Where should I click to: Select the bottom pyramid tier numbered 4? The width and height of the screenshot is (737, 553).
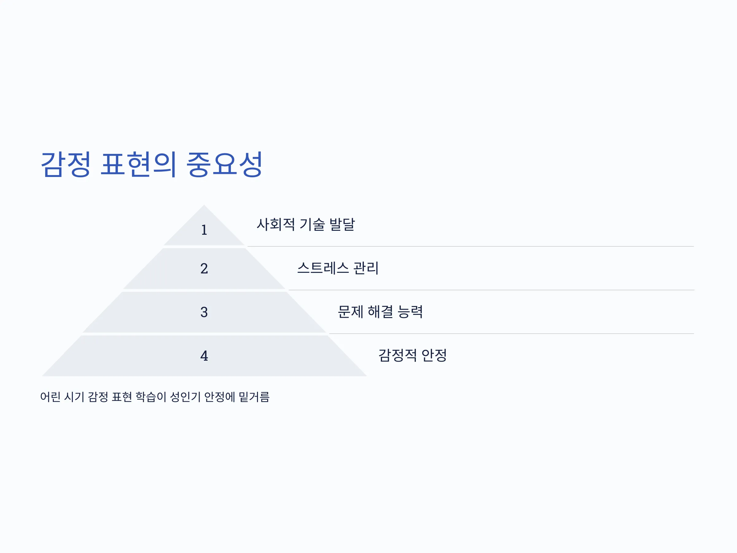point(204,356)
